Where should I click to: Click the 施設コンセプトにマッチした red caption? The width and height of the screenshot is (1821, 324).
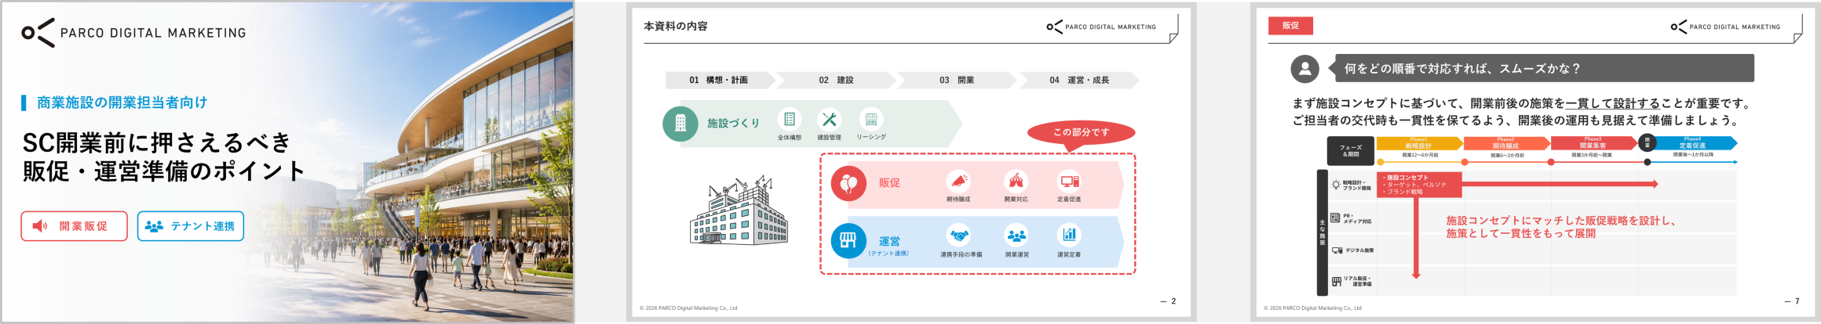[1560, 227]
